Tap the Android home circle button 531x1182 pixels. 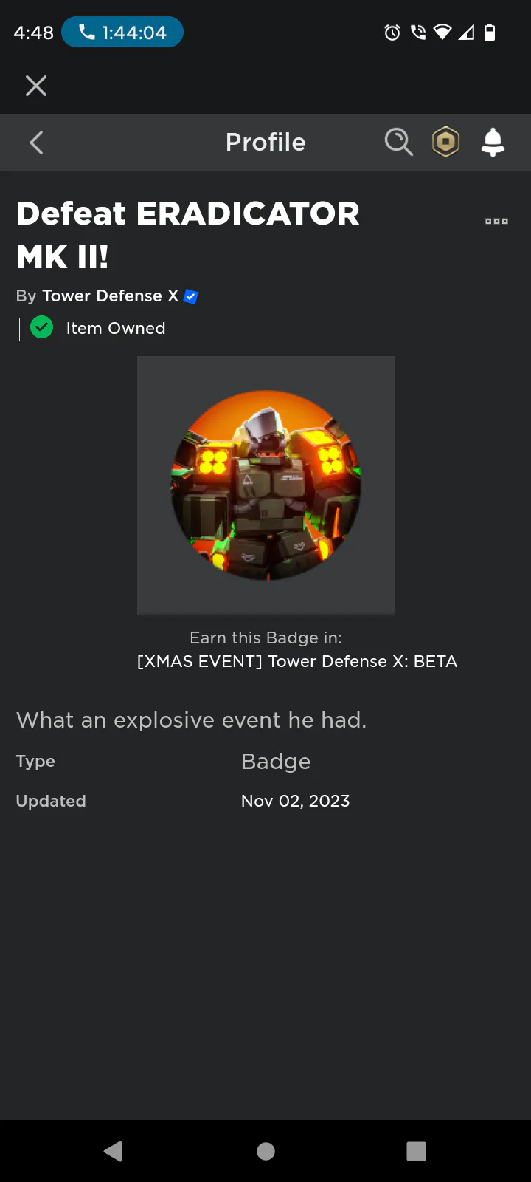click(265, 1151)
